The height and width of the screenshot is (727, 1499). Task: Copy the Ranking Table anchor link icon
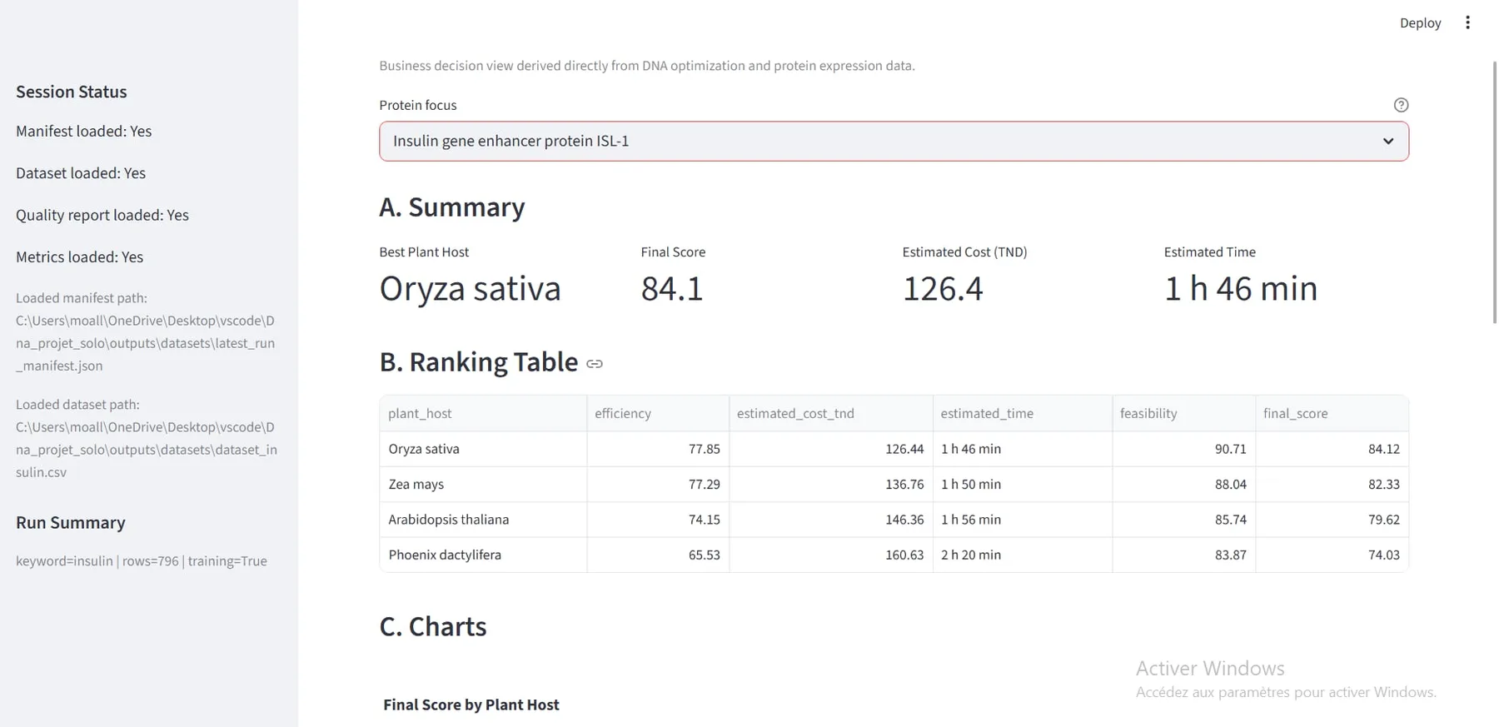coord(595,364)
